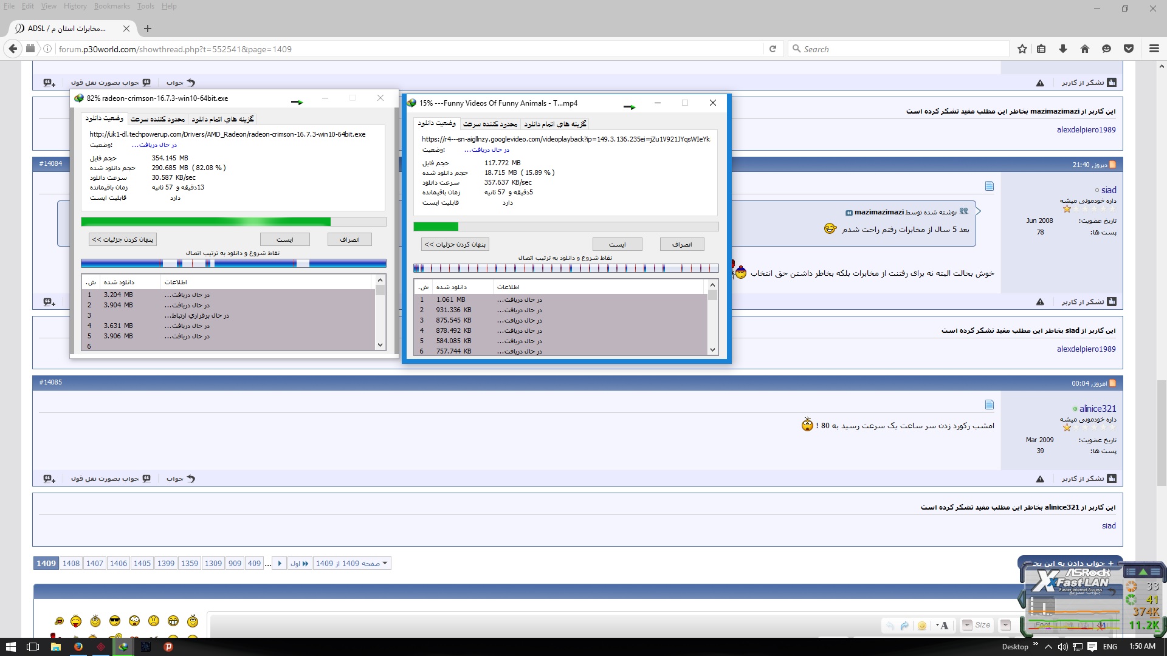Open volume control in system tray
Image resolution: width=1167 pixels, height=656 pixels.
pos(1063,647)
